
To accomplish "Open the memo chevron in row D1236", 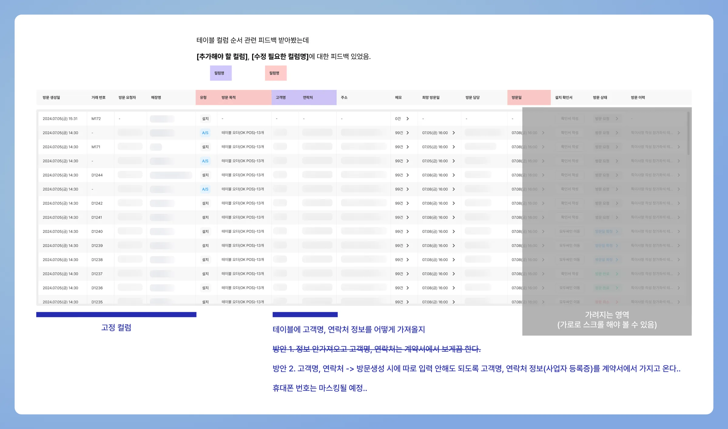I will [407, 288].
